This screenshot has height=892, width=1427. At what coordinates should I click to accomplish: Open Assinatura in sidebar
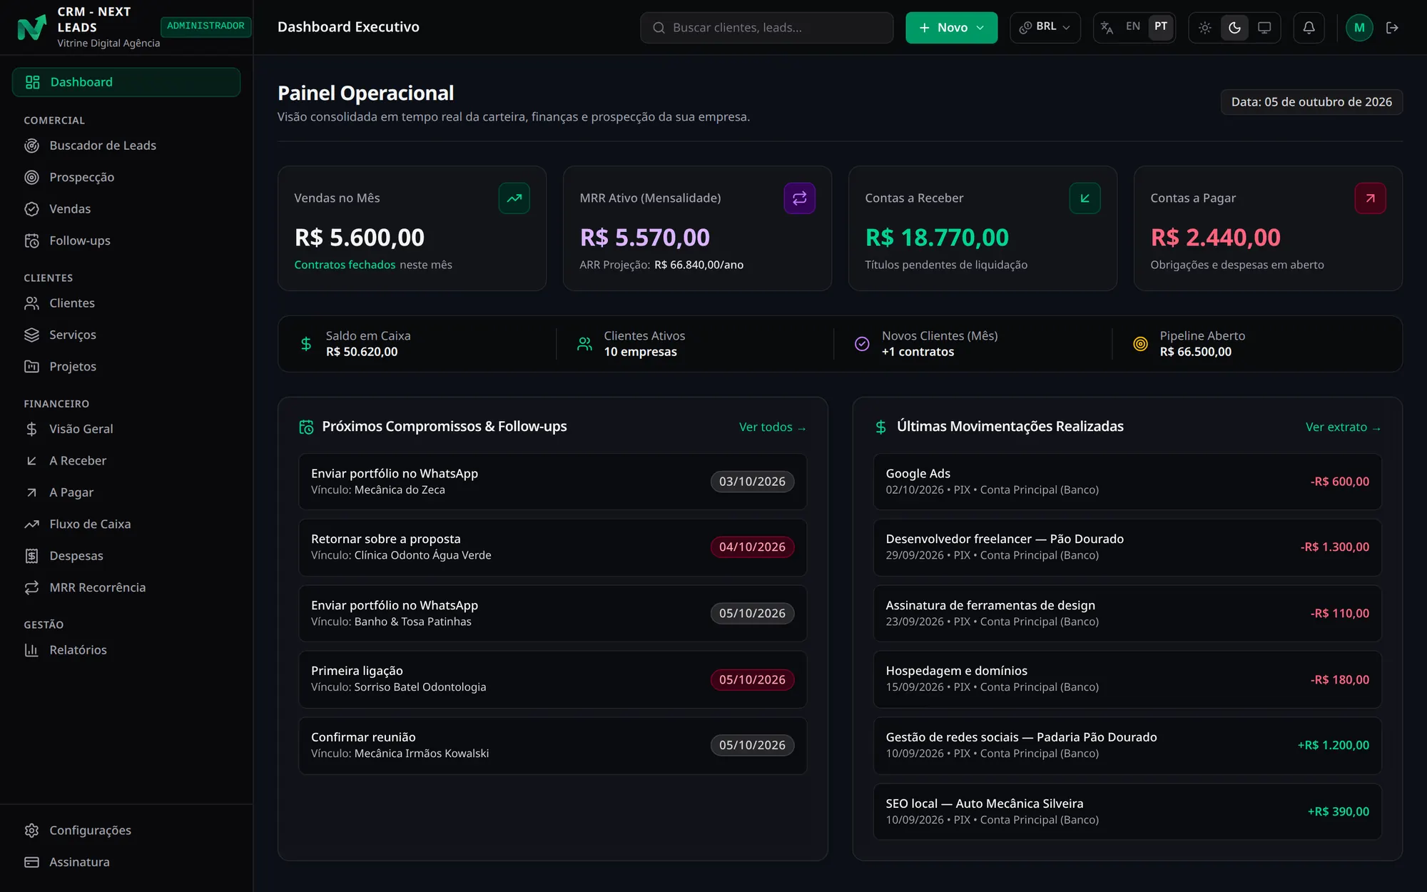126,862
